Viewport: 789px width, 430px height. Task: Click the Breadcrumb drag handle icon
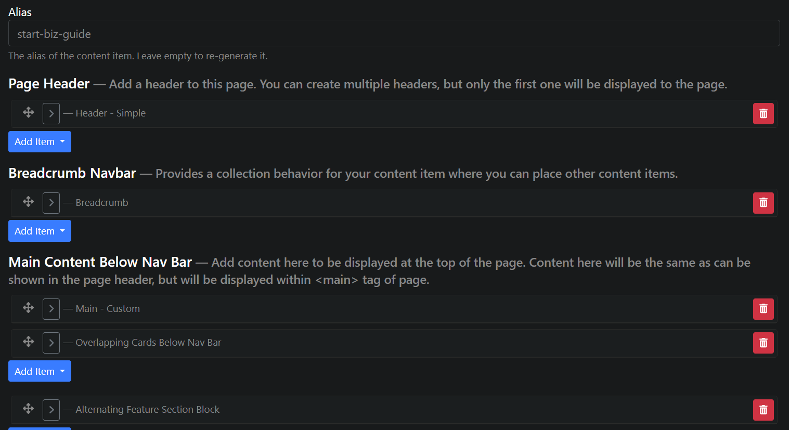(x=29, y=202)
